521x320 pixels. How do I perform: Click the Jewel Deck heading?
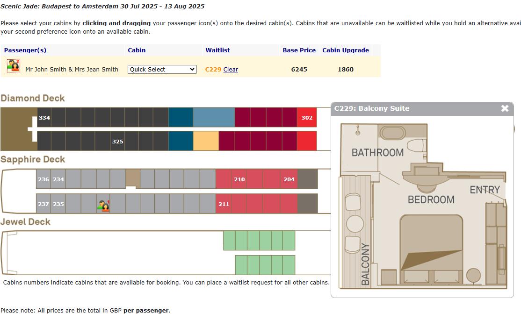pos(25,222)
